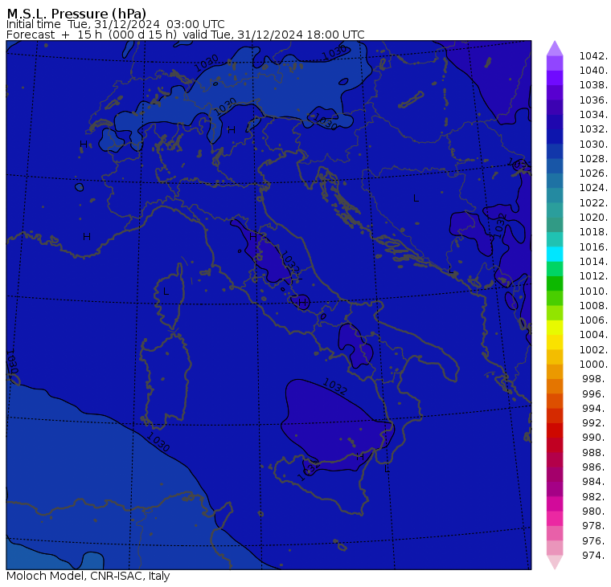Select the cyan legend swatch between 1014 and 1016
611x587 pixels.
(555, 255)
